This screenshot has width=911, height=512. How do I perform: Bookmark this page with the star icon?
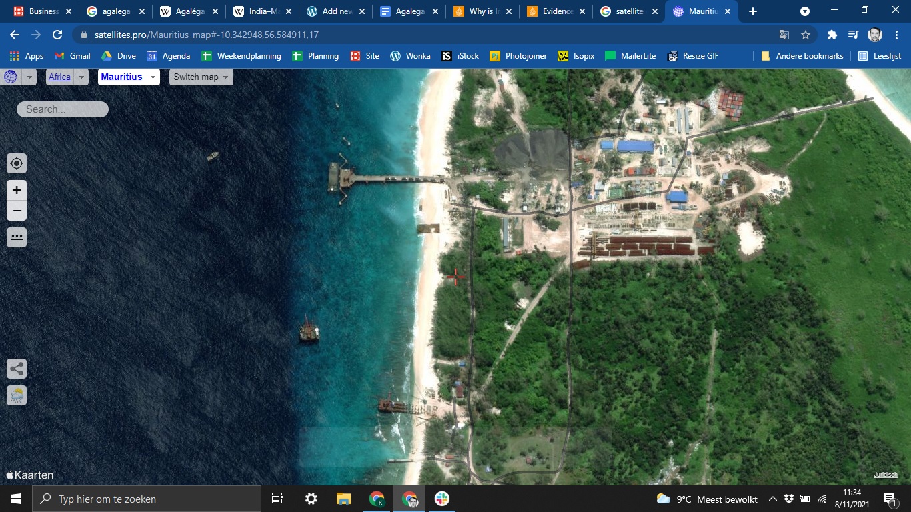pyautogui.click(x=806, y=35)
